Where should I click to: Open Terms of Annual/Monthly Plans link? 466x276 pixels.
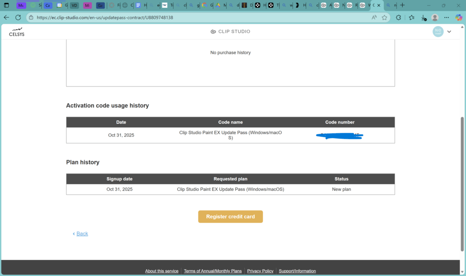pyautogui.click(x=213, y=271)
